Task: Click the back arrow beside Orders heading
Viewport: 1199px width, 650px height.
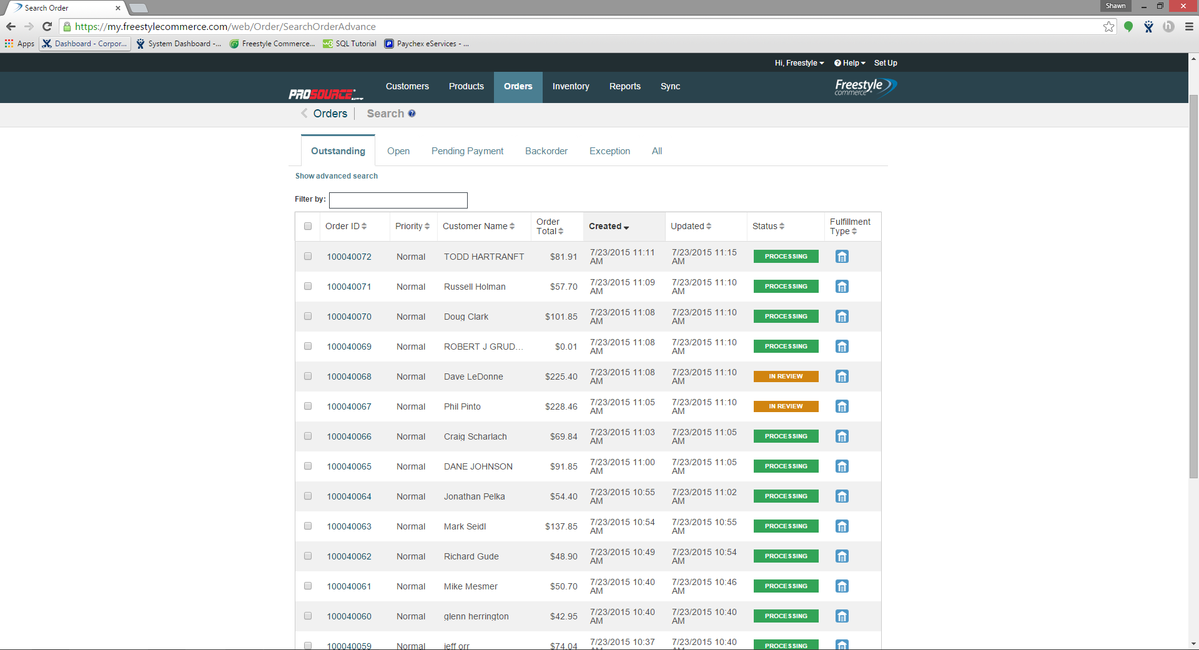Action: 304,113
